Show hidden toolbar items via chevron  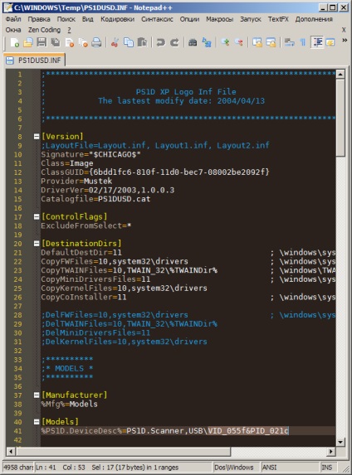point(345,41)
